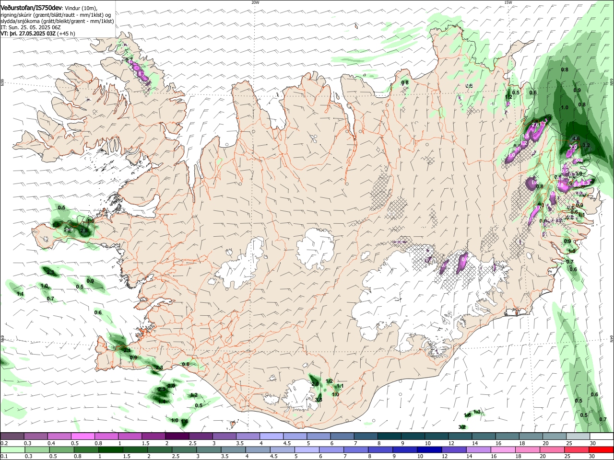The image size is (614, 460).
Task: Click the '0.4' label in the top legend row
Action: coord(51,443)
